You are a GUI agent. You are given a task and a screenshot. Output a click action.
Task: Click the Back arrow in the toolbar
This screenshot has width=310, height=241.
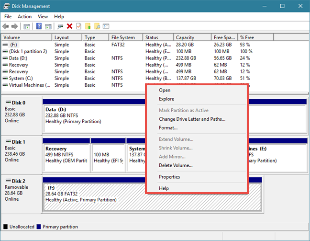tap(6, 26)
